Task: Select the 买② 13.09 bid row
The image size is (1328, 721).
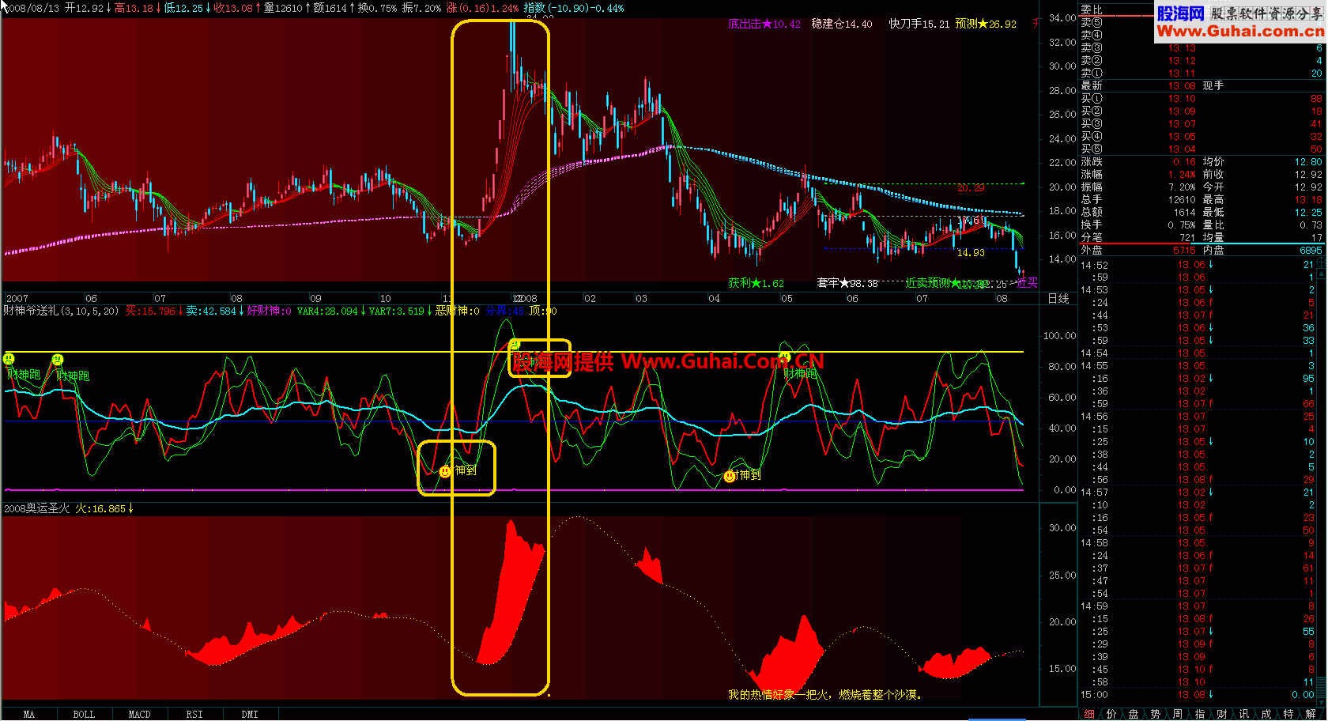Action: coord(1202,111)
